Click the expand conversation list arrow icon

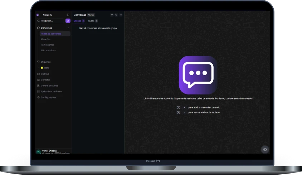[x=121, y=15]
